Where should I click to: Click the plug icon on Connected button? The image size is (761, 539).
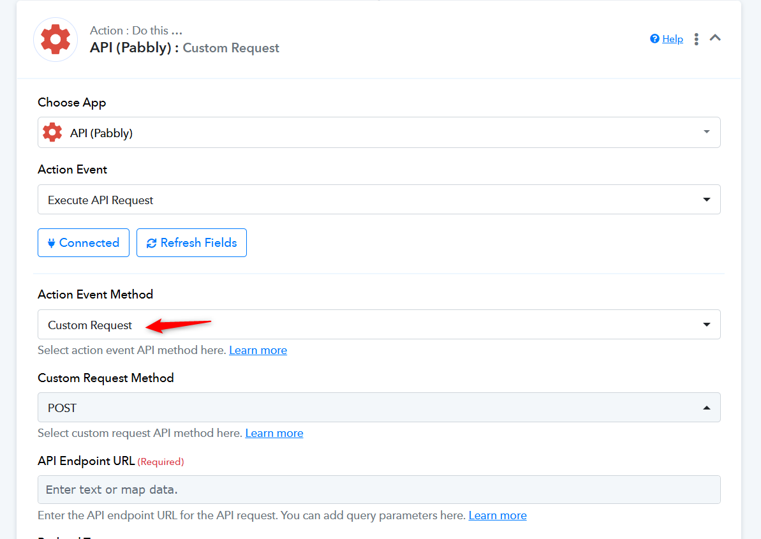(51, 243)
